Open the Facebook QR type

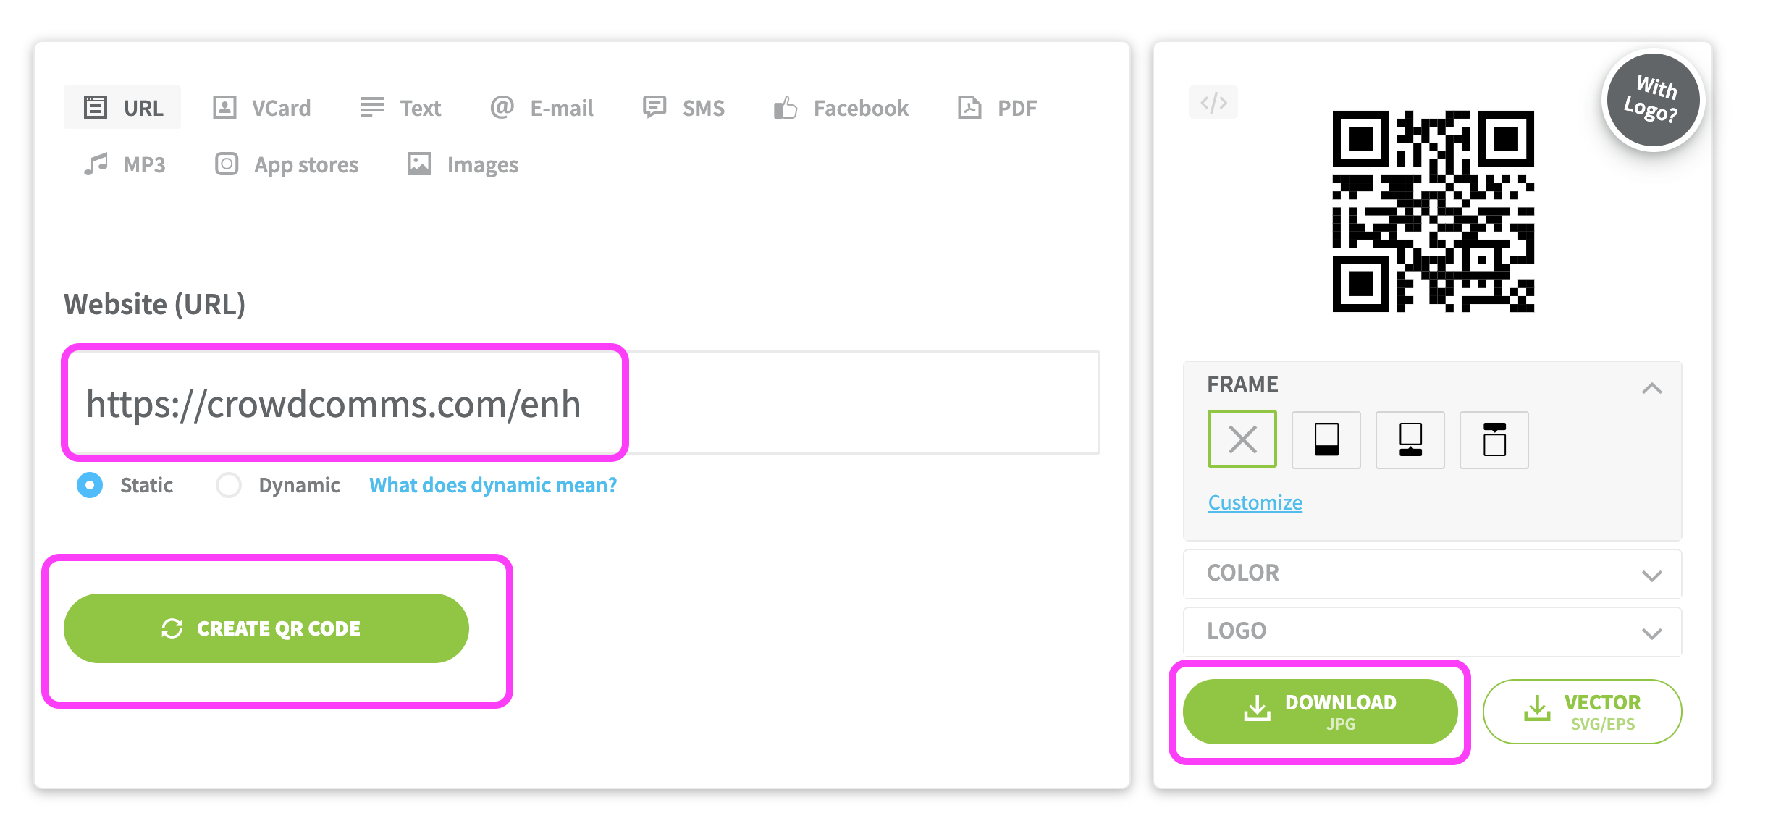[x=841, y=108]
